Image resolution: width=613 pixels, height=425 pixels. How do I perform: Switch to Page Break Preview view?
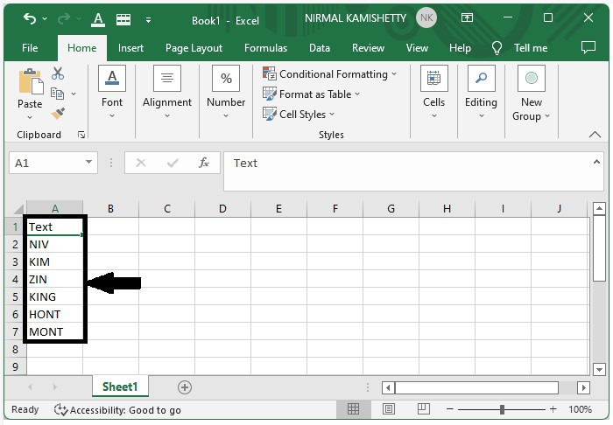click(422, 409)
